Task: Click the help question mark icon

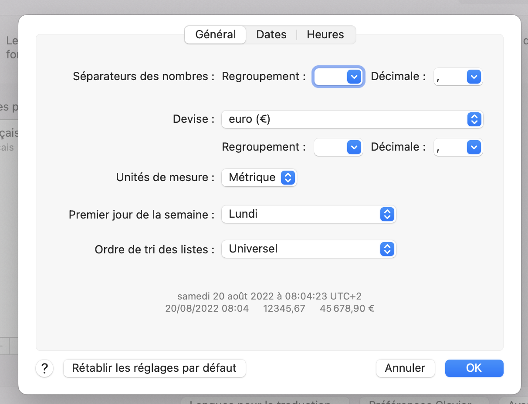Action: coord(44,368)
